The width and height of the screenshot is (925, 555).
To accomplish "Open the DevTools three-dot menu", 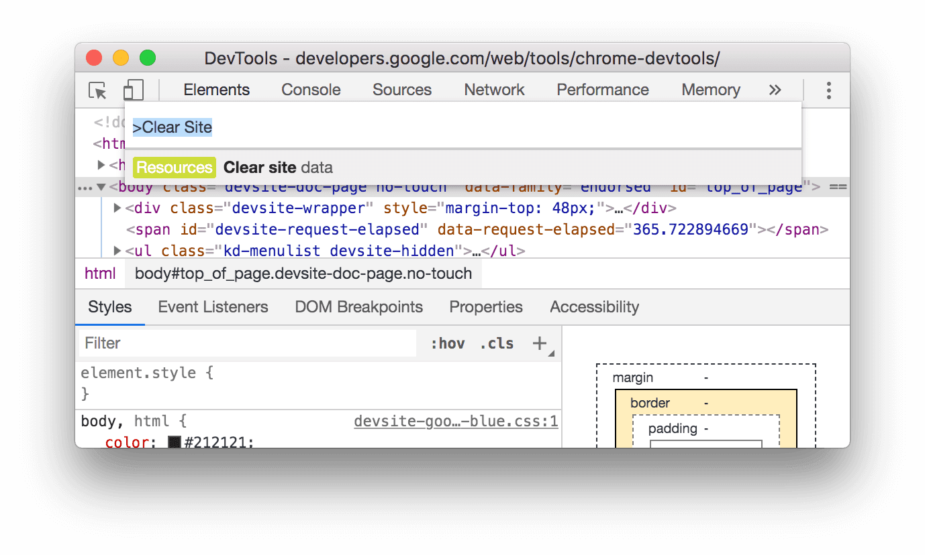I will click(828, 89).
